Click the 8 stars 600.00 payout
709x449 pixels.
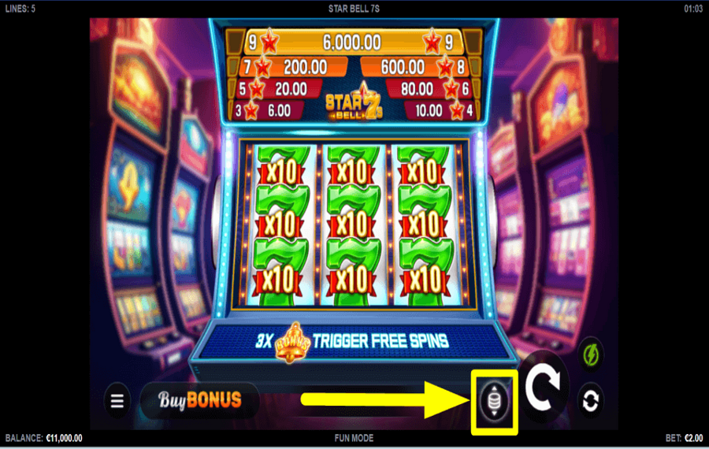[414, 68]
